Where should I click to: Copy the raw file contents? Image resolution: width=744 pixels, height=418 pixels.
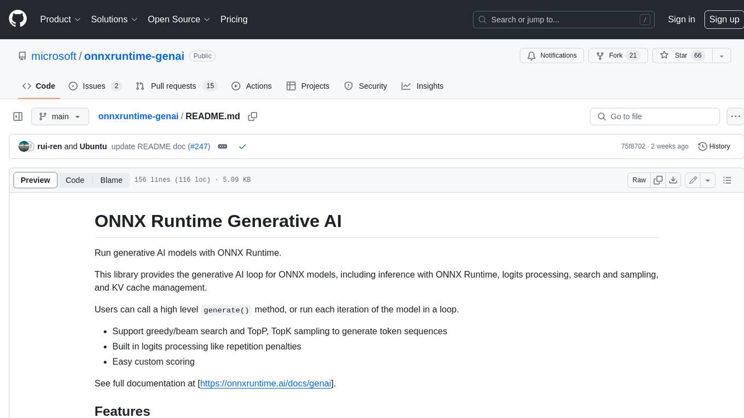point(658,180)
